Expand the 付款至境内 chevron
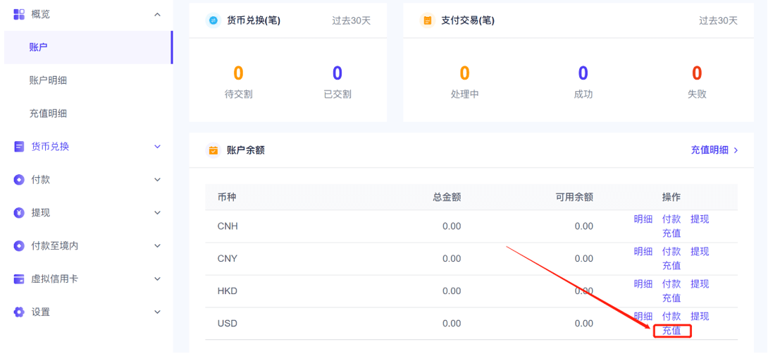Image resolution: width=768 pixels, height=354 pixels. [157, 245]
